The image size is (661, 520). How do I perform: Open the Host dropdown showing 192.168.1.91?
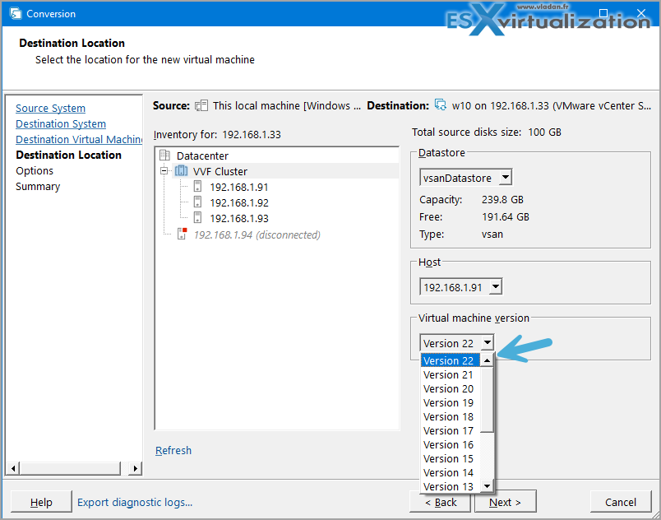click(496, 287)
